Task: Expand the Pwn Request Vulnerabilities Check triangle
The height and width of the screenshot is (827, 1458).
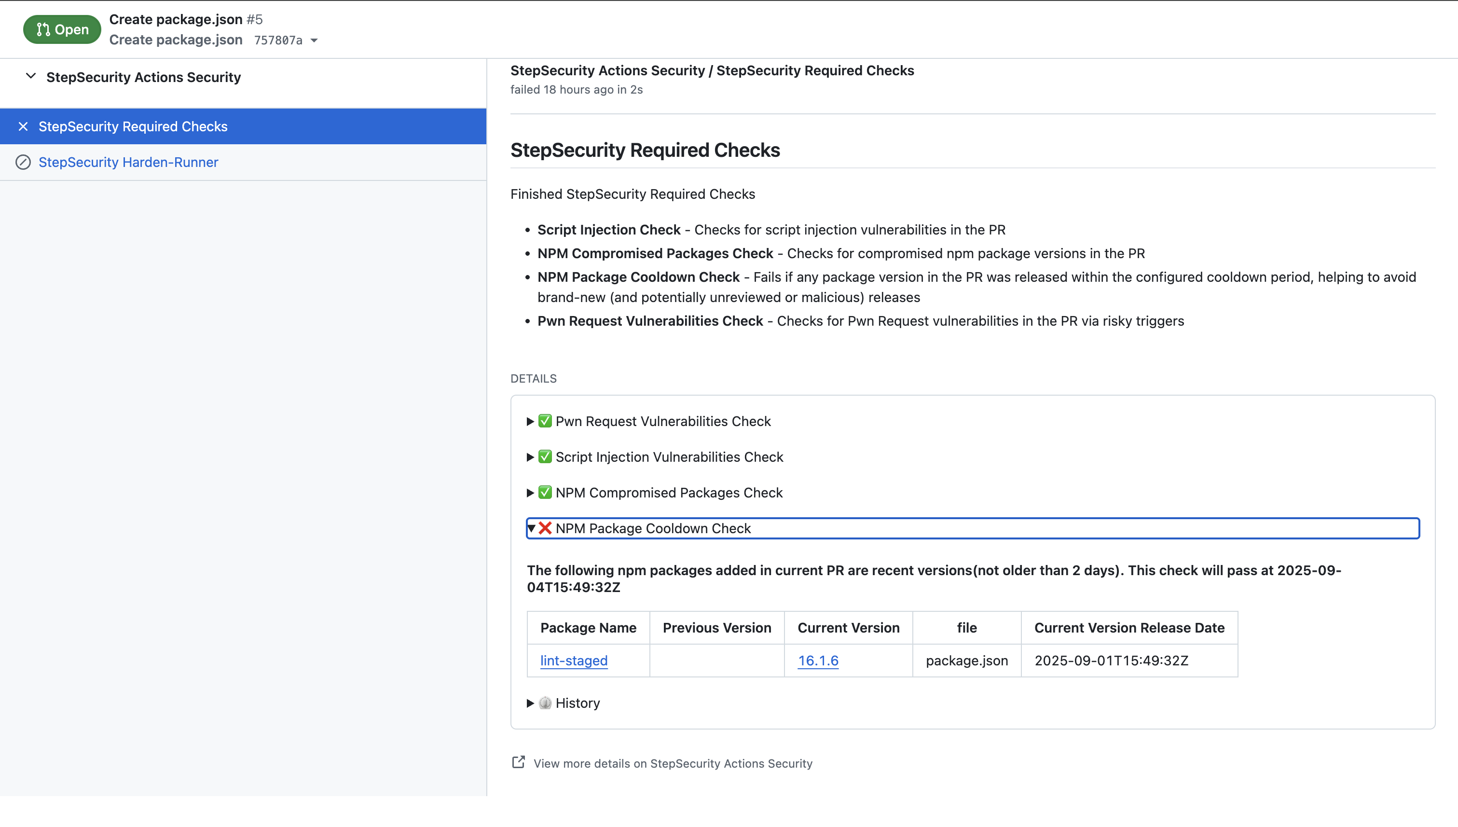Action: click(x=530, y=421)
